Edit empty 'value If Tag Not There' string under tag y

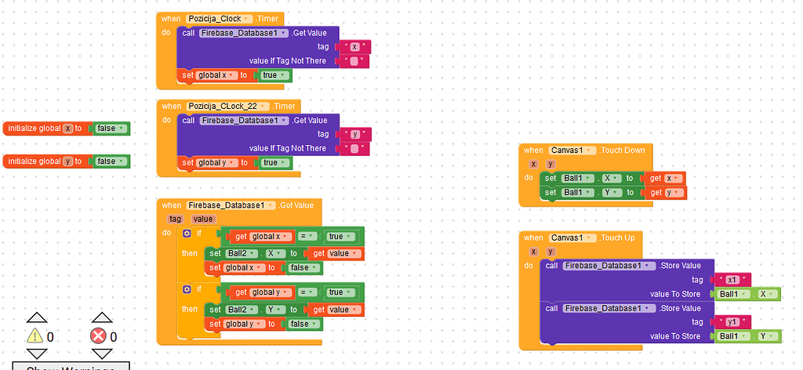354,149
